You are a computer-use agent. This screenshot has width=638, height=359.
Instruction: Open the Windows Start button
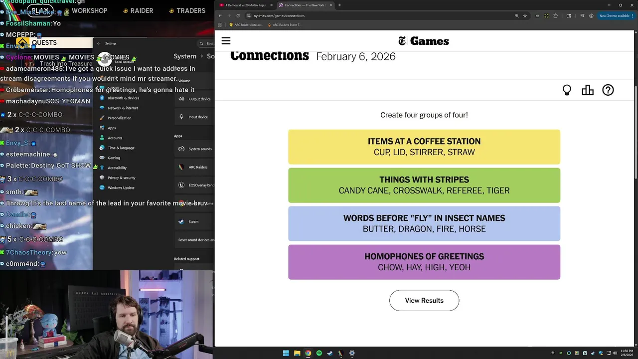pyautogui.click(x=286, y=353)
